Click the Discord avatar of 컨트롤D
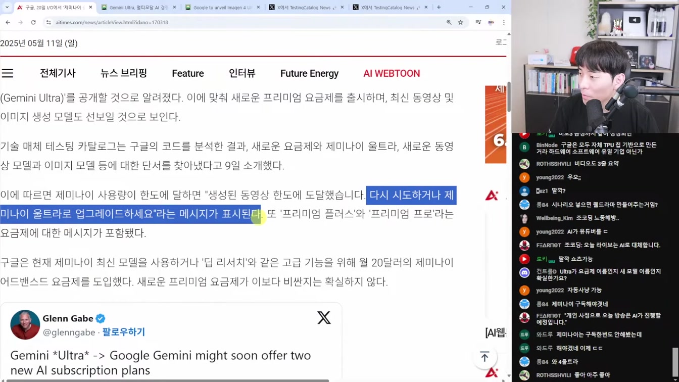This screenshot has width=679, height=382. tap(524, 273)
